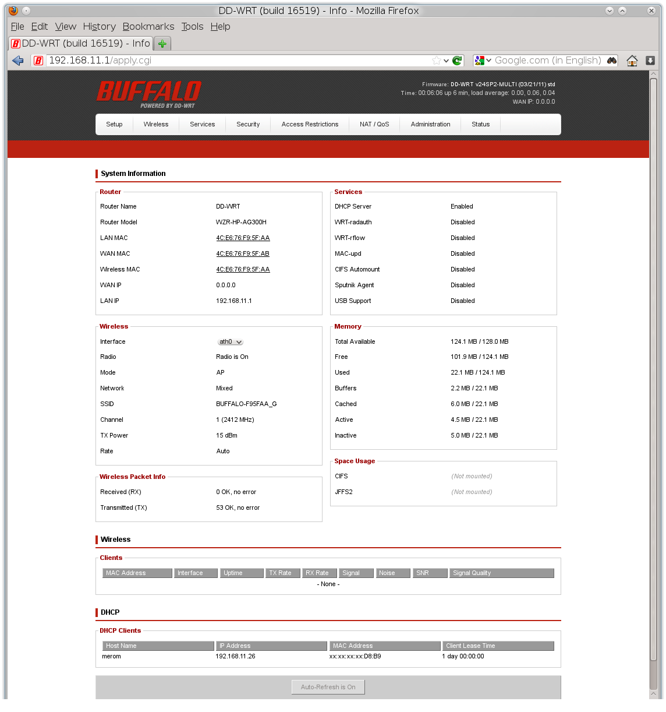Click in the address bar URL field
The height and width of the screenshot is (712, 666).
(x=239, y=61)
